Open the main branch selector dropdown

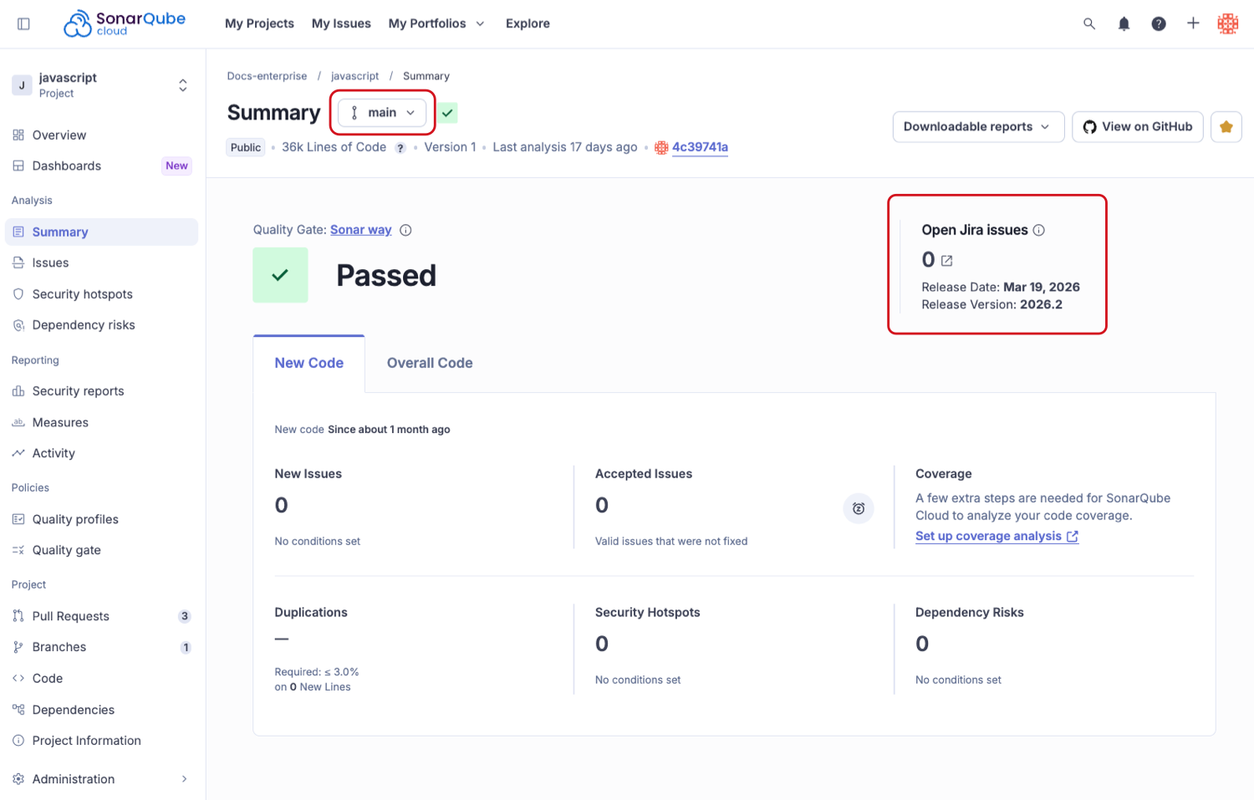(x=382, y=112)
